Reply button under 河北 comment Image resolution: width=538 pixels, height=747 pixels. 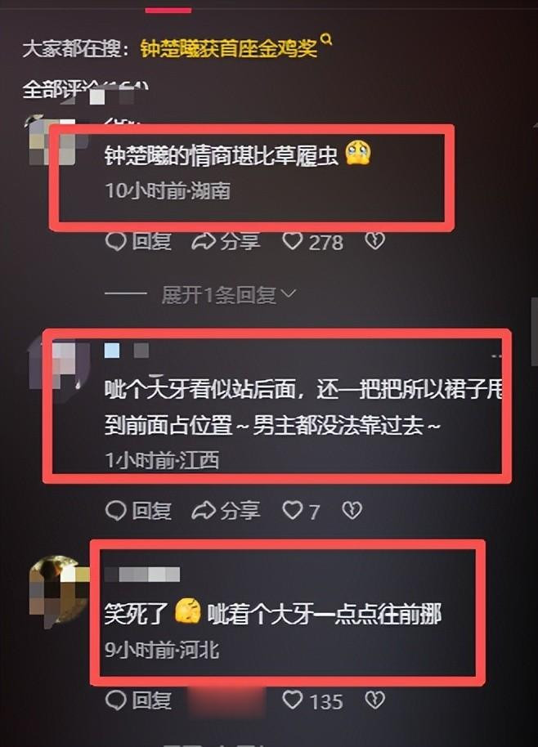click(138, 700)
